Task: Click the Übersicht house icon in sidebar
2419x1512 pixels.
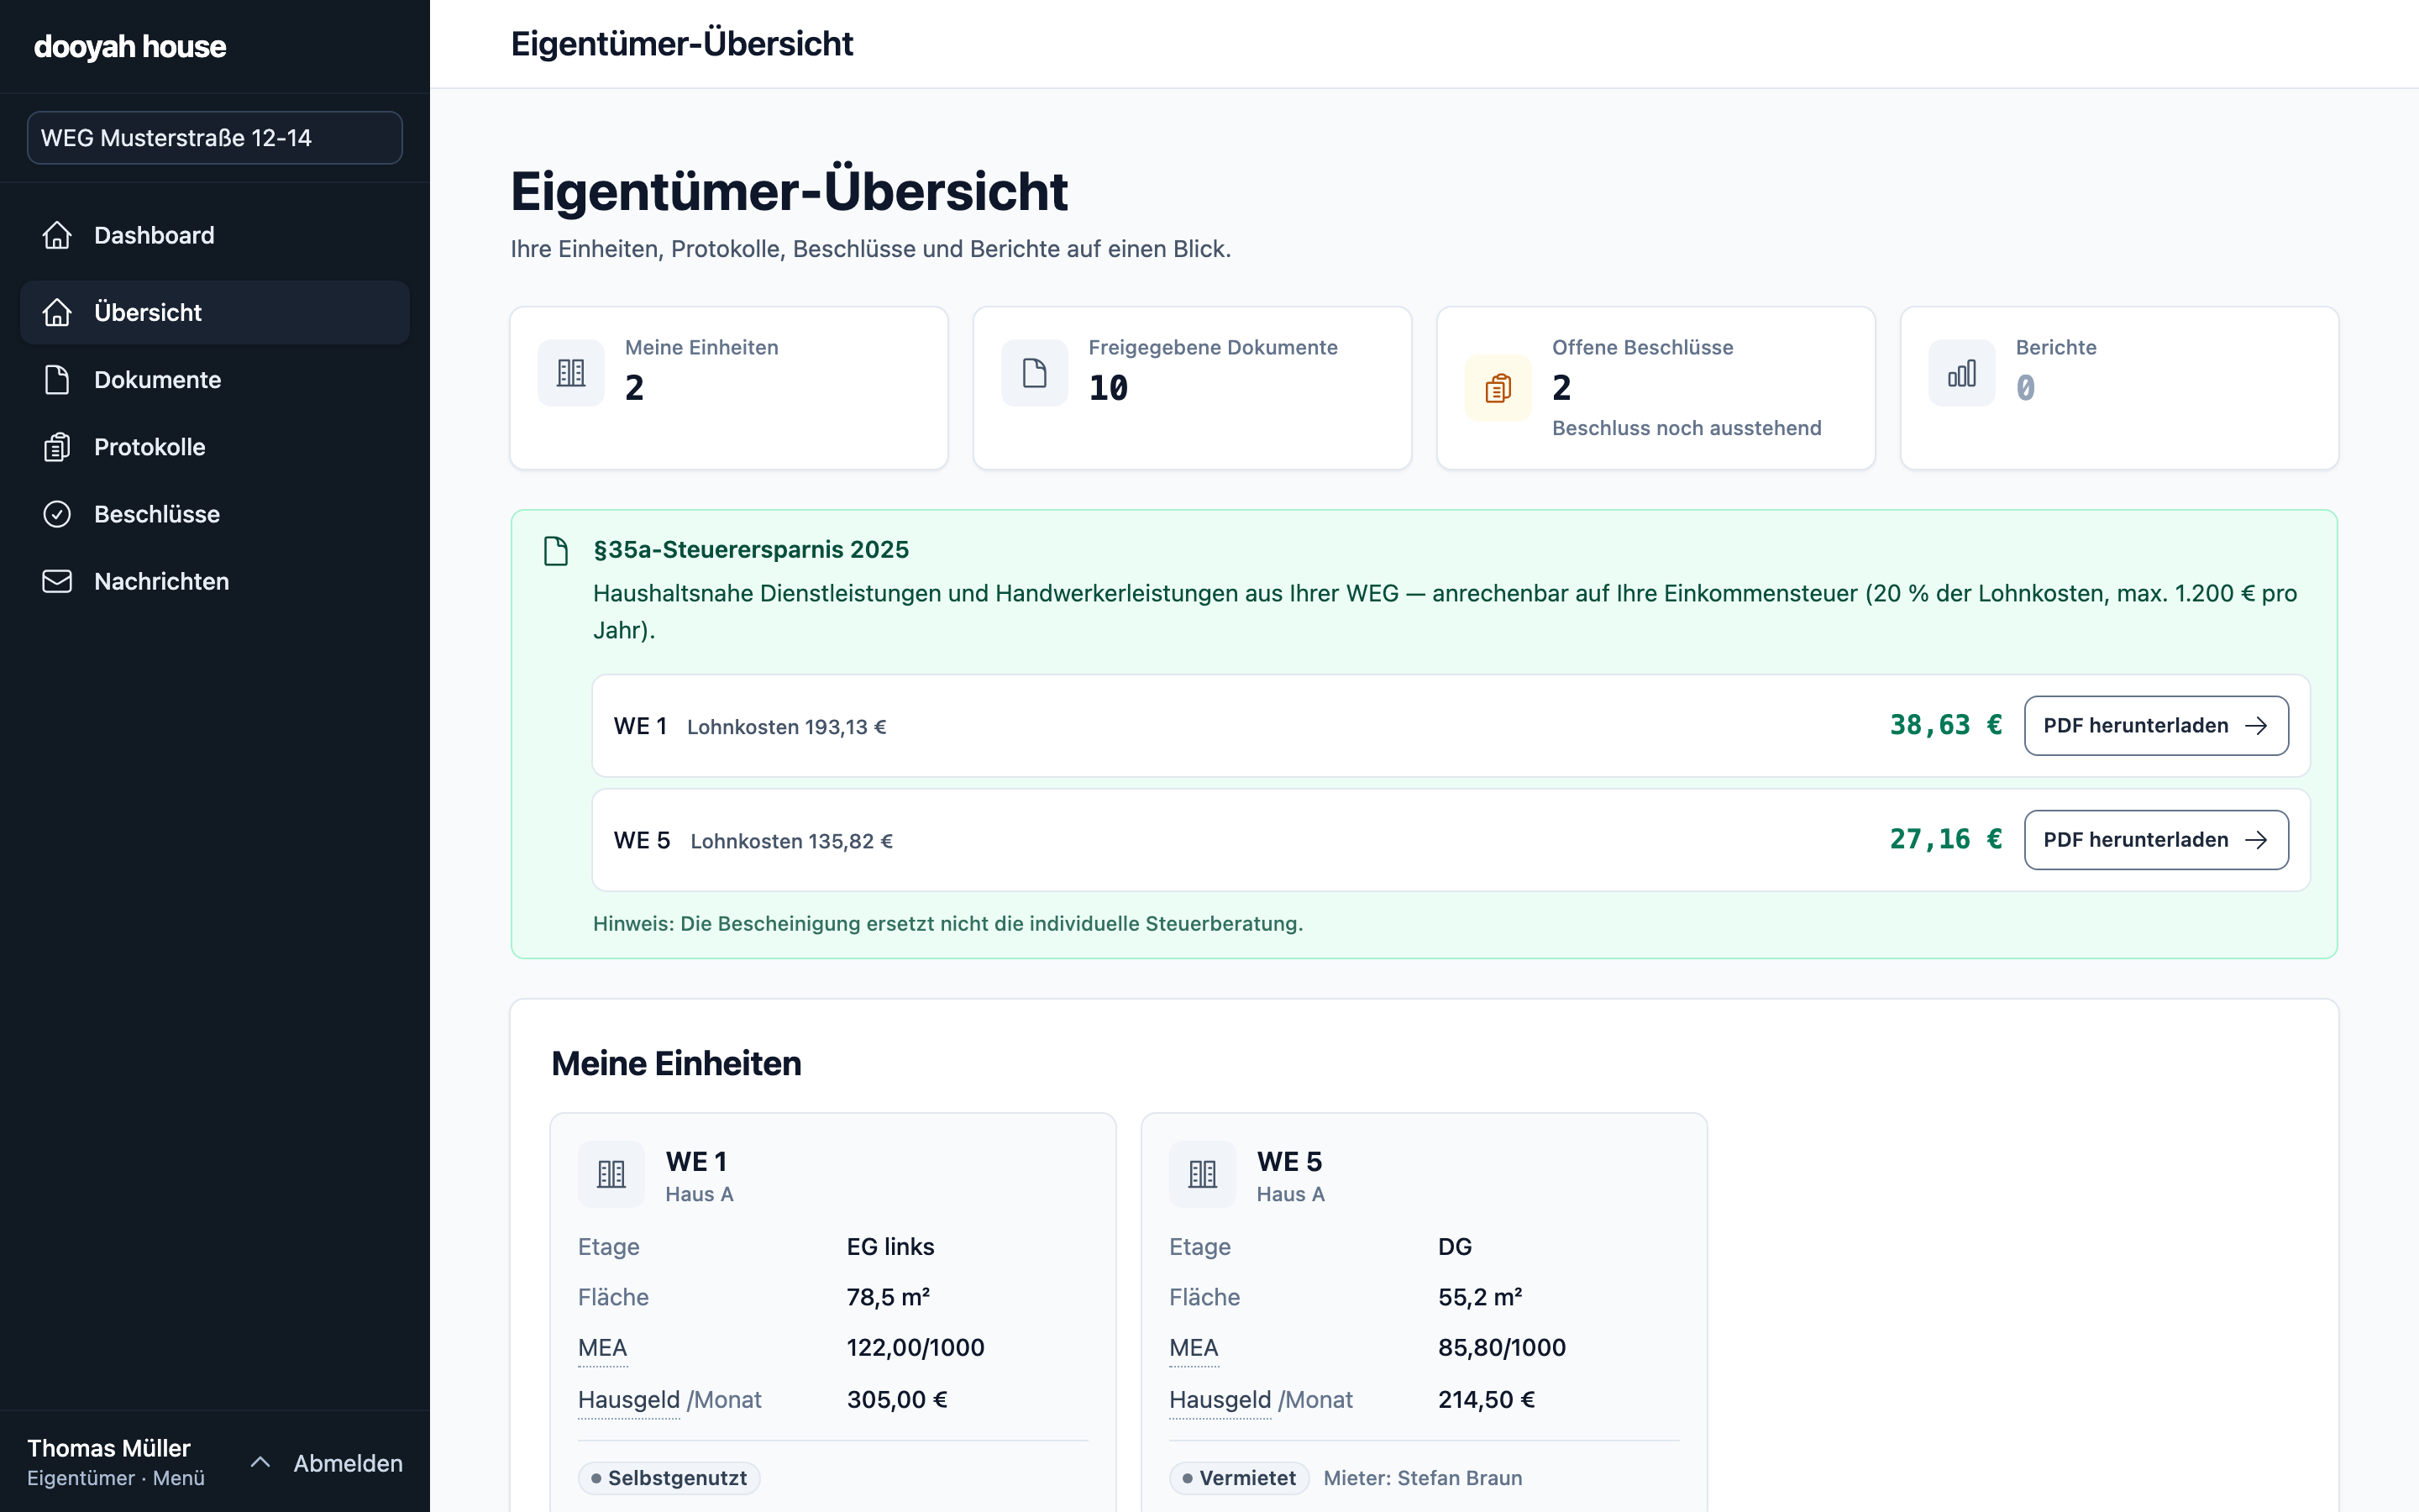Action: [x=57, y=312]
